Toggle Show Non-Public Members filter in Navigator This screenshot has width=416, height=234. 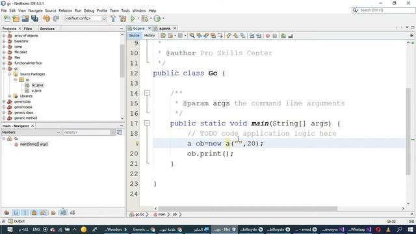pos(34,213)
